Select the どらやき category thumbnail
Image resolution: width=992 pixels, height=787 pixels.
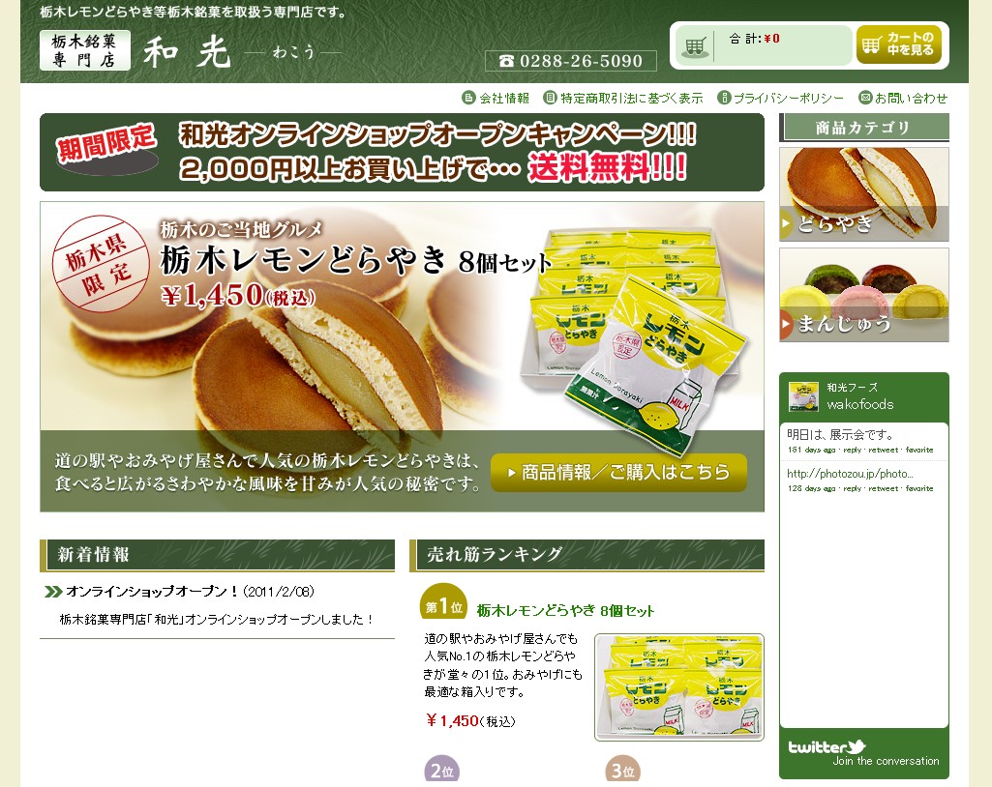click(x=863, y=194)
